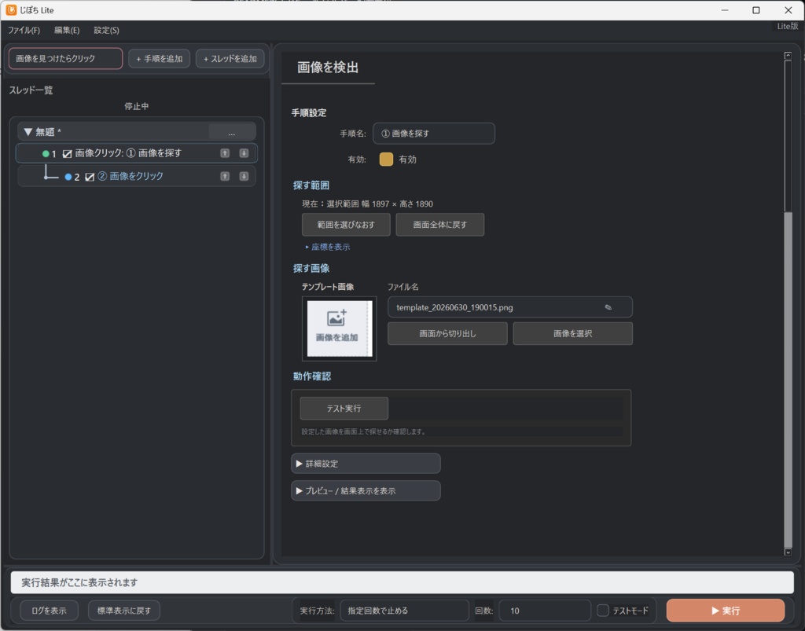Move step 2 画像をクリック up with arrow icon
The image size is (805, 631).
(x=225, y=176)
